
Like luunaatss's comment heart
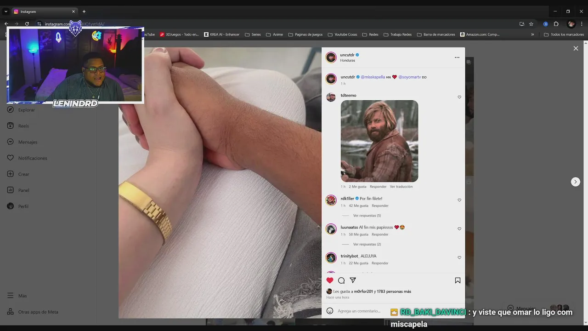point(459,228)
